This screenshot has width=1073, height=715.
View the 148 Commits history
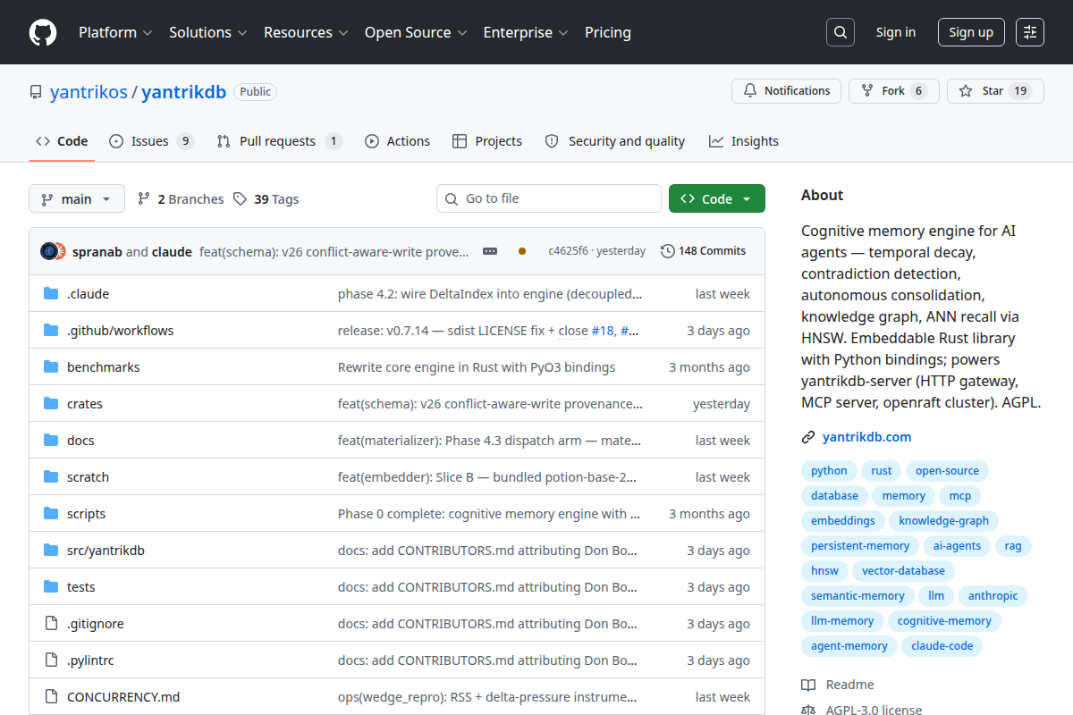(703, 251)
